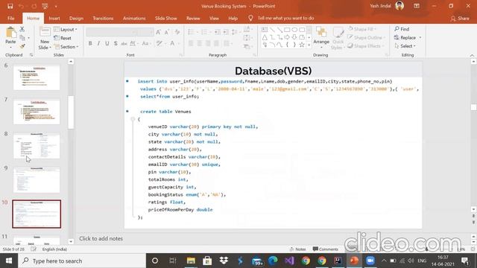Insert a New Slide using the slide icon
This screenshot has height=268, width=477.
45,32
